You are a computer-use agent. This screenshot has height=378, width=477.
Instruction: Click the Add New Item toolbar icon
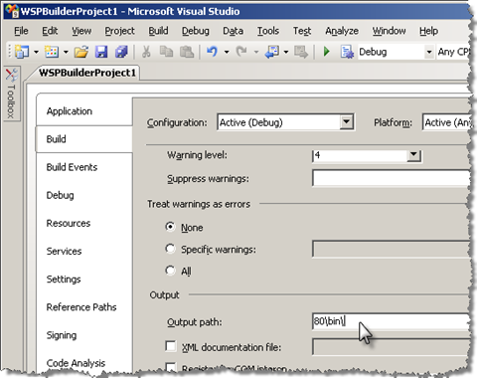pos(52,52)
